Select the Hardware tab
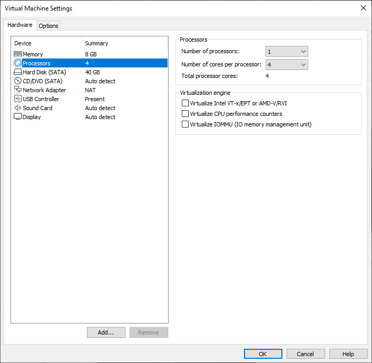 click(x=20, y=25)
